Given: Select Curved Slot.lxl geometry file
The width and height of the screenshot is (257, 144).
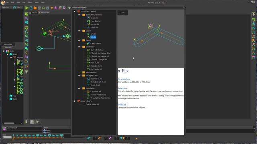Looking at the screenshot, I should tap(97, 50).
